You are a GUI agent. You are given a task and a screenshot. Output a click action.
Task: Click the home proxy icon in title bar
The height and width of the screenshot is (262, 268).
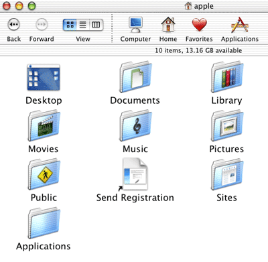(x=188, y=5)
